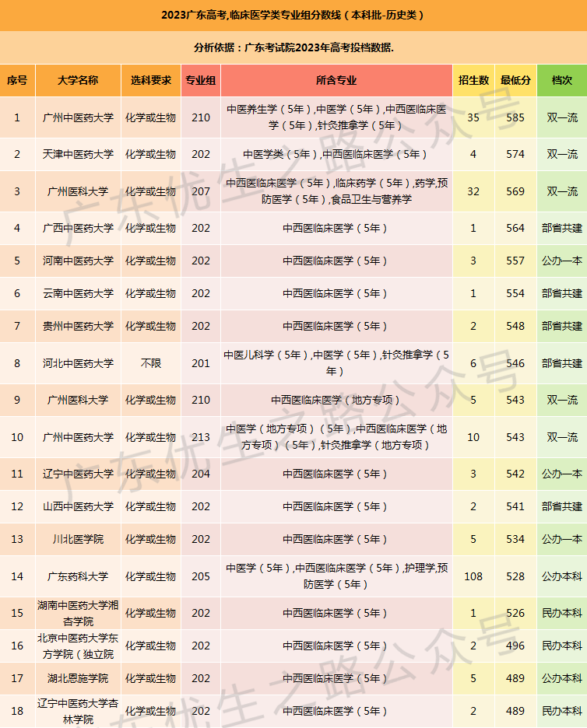Click '广东药科大学' university name

[78, 576]
